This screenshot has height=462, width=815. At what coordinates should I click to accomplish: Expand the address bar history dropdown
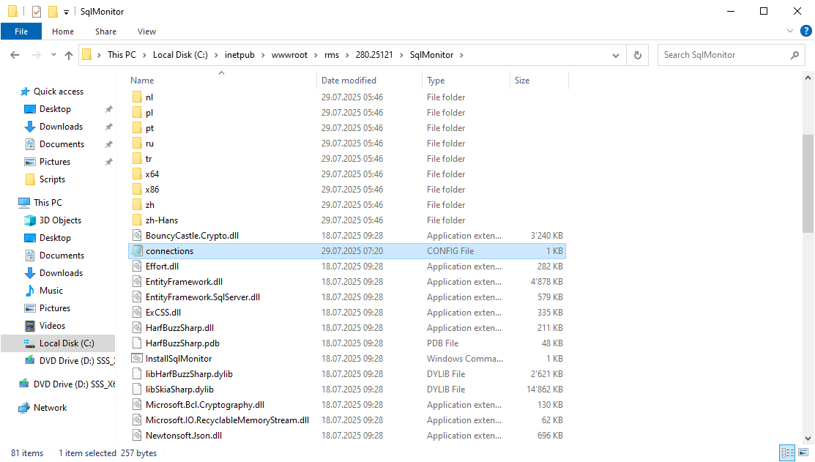(x=616, y=55)
